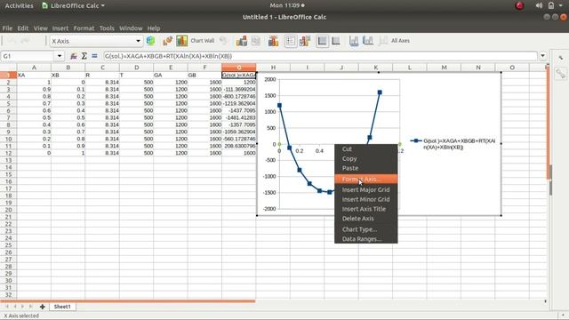Choose Cut in context menu
This screenshot has width=569, height=320.
(x=365, y=148)
